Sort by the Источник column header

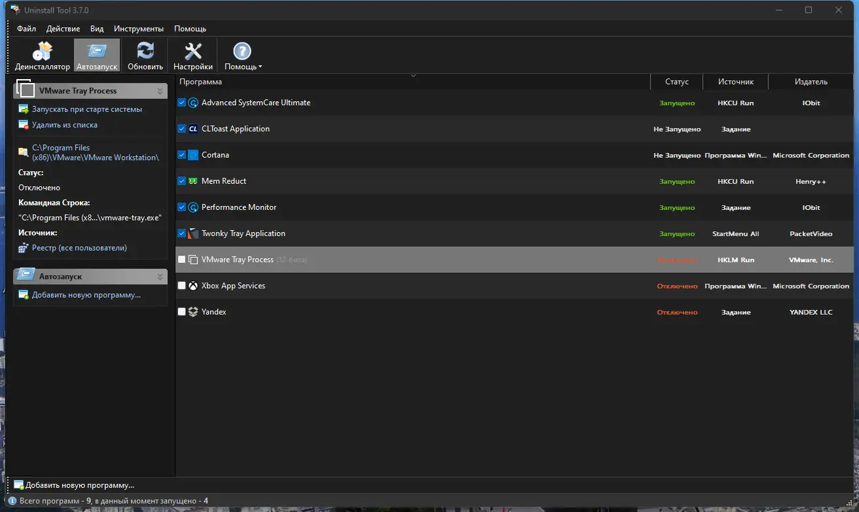[x=736, y=82]
